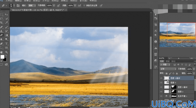Click the 图层 2 副本 layer mask thumbnail
This screenshot has width=196, height=108.
tap(174, 87)
